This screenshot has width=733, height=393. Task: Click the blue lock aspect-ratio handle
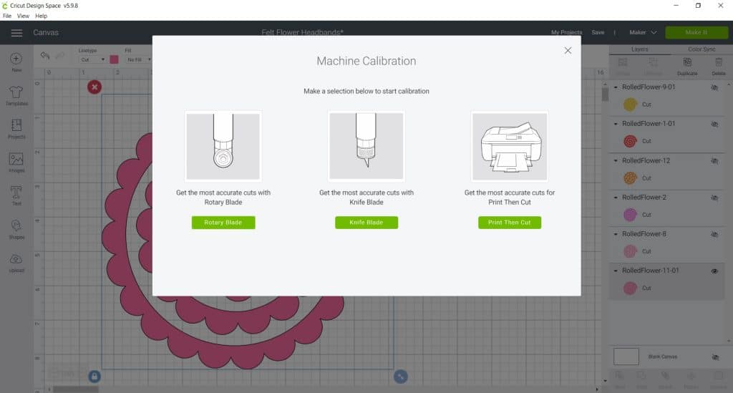[94, 376]
